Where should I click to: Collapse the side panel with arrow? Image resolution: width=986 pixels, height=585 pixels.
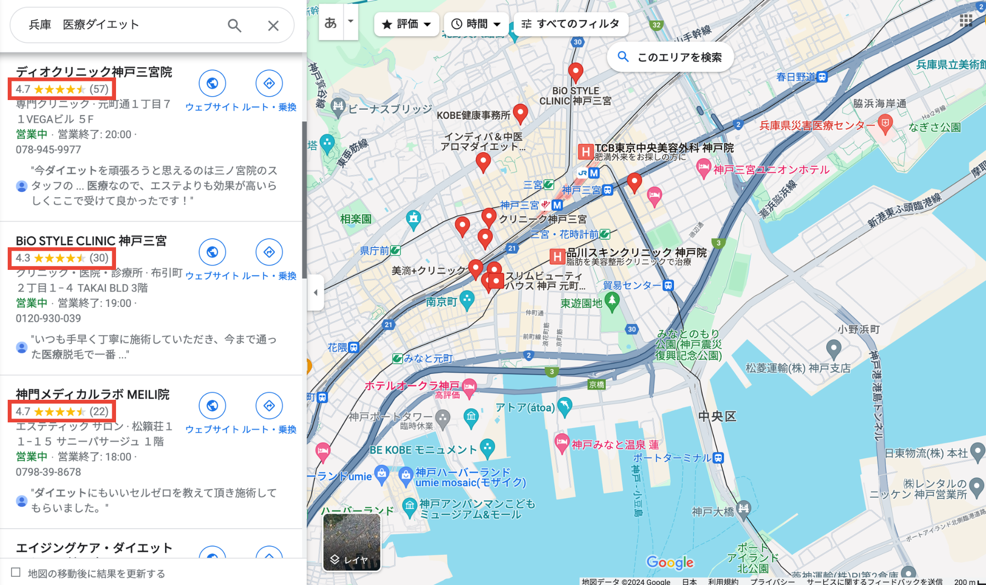(315, 292)
